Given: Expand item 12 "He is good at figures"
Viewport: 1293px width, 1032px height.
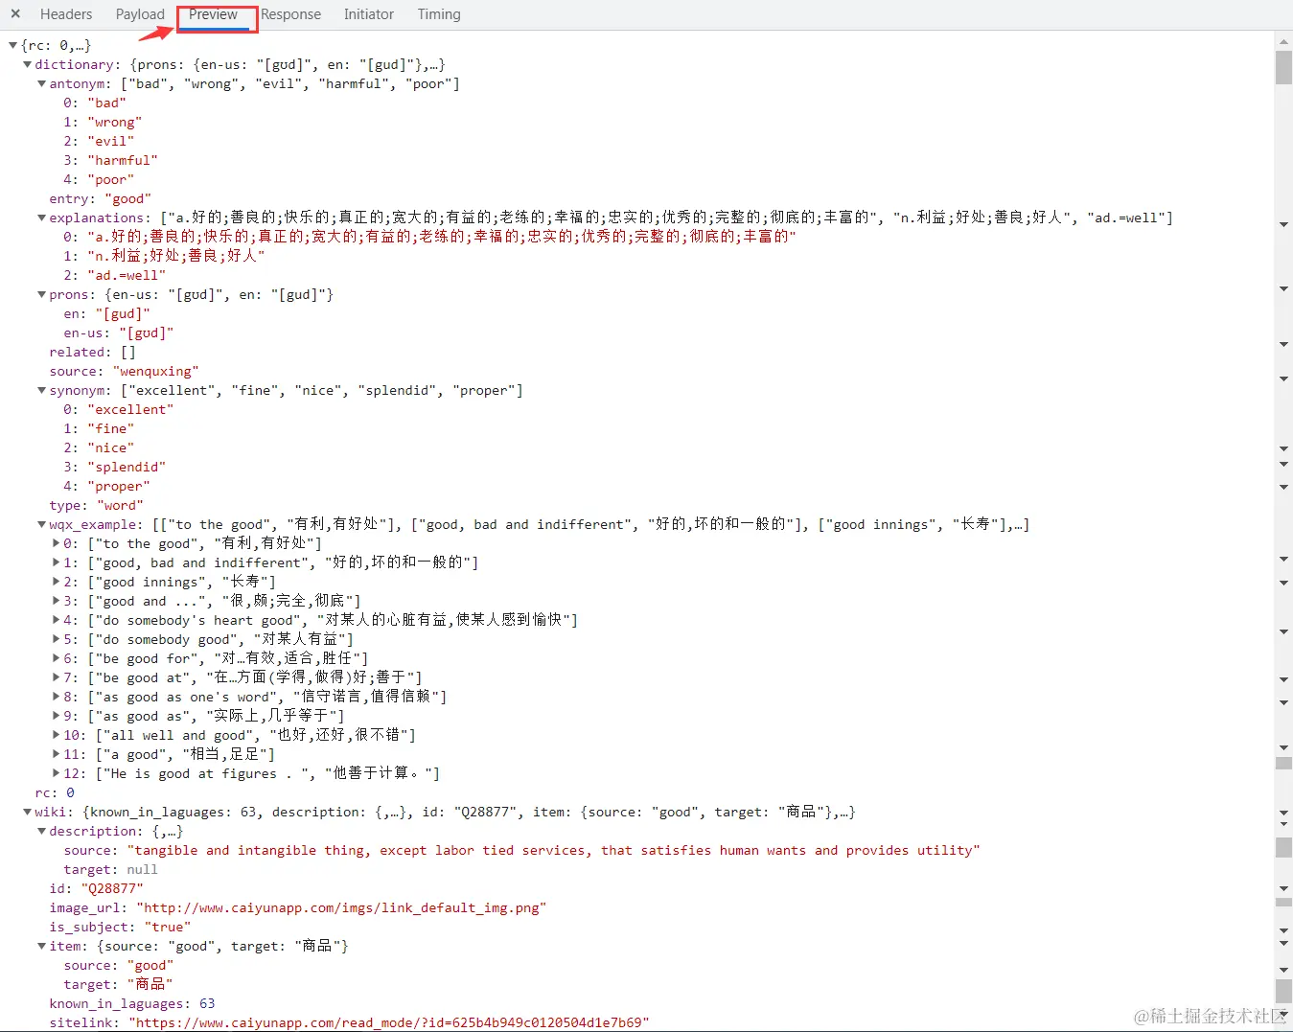Looking at the screenshot, I should point(57,773).
